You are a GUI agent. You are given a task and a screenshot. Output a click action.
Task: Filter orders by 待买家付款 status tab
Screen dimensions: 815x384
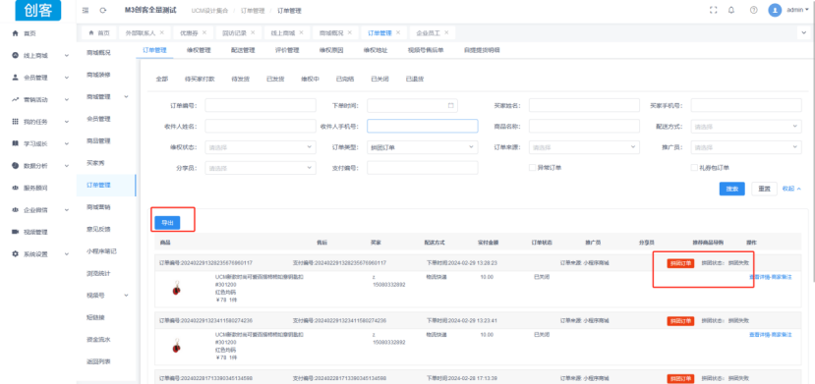point(200,79)
